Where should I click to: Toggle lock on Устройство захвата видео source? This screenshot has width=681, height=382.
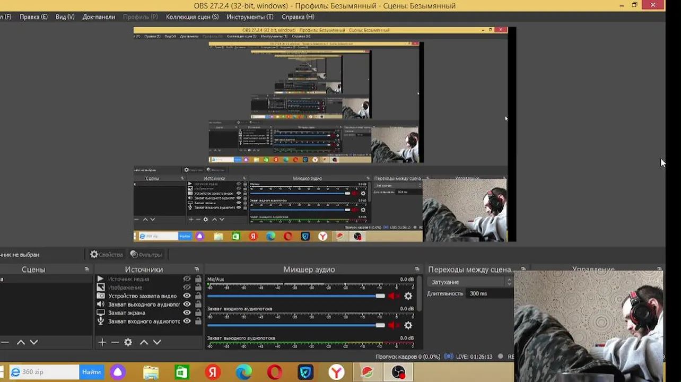click(198, 296)
